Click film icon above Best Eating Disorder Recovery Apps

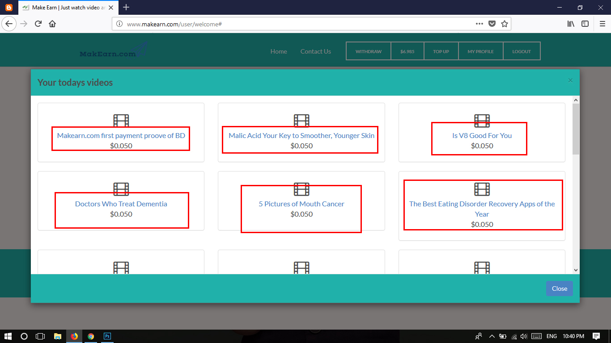(x=482, y=189)
